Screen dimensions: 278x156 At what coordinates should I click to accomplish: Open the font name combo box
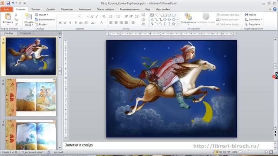click(x=79, y=16)
